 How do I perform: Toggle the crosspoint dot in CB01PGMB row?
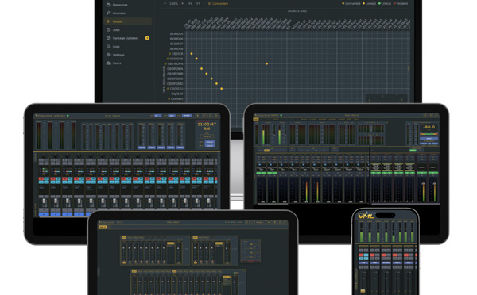tap(207, 74)
